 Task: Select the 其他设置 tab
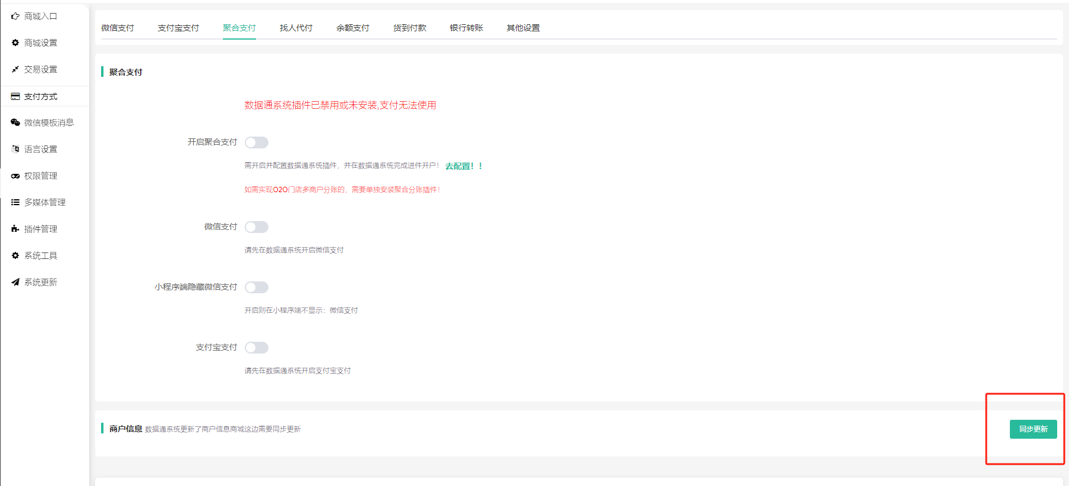pyautogui.click(x=523, y=28)
